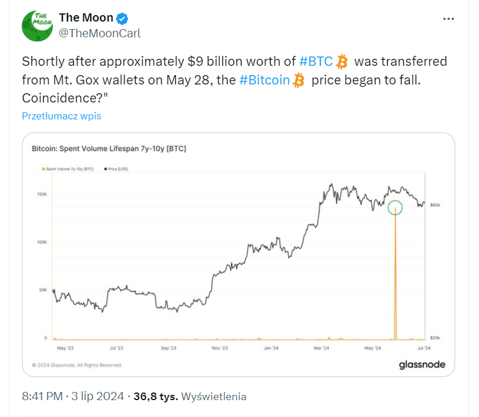The width and height of the screenshot is (479, 417).
Task: Click the 36,8 tys. Wyświetlenia view count
Action: 190,397
